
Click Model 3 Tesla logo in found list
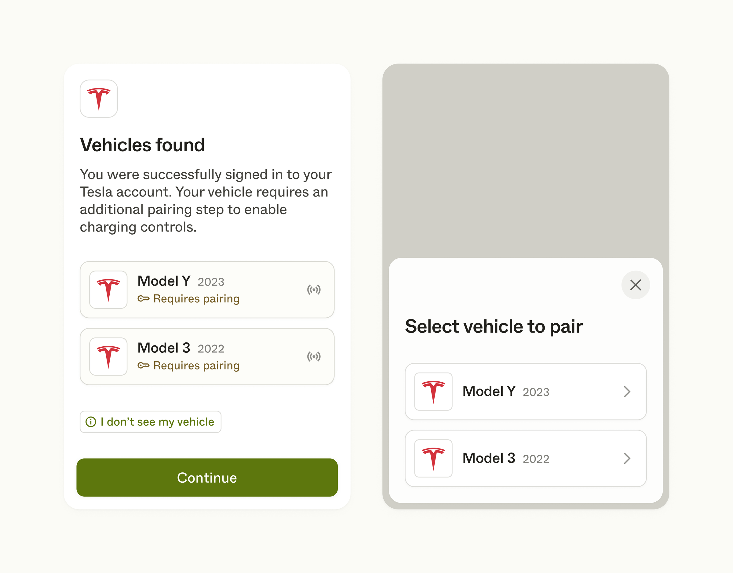tap(108, 356)
